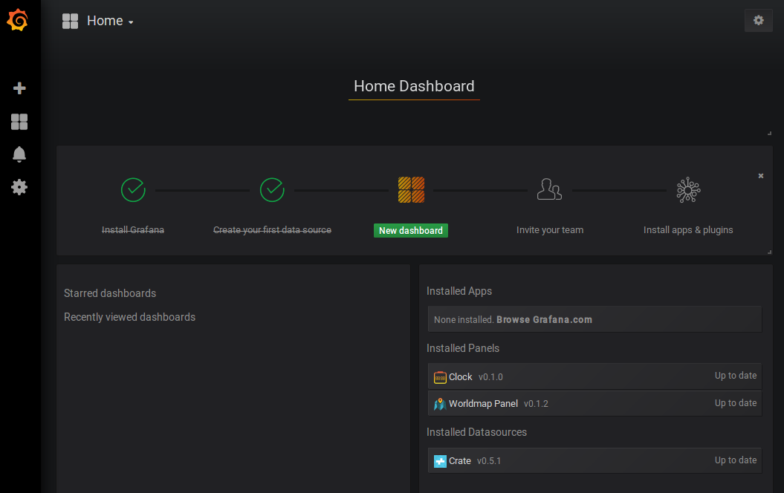Click the Grafana logo in sidebar
The width and height of the screenshot is (784, 493).
pyautogui.click(x=18, y=20)
